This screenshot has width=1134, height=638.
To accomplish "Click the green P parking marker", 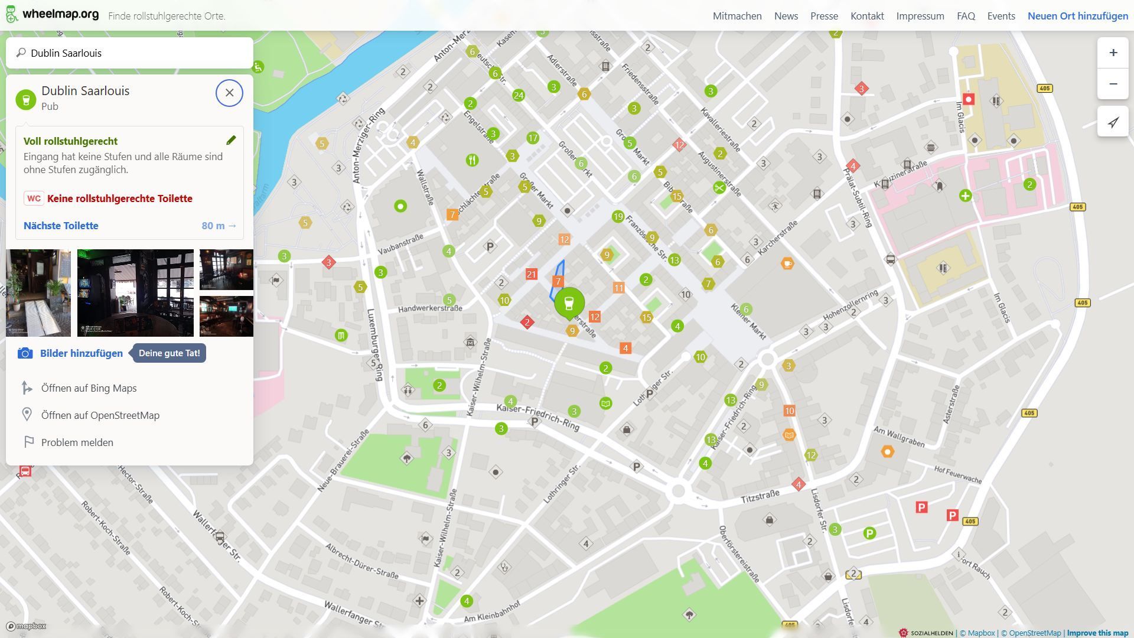I will click(869, 533).
